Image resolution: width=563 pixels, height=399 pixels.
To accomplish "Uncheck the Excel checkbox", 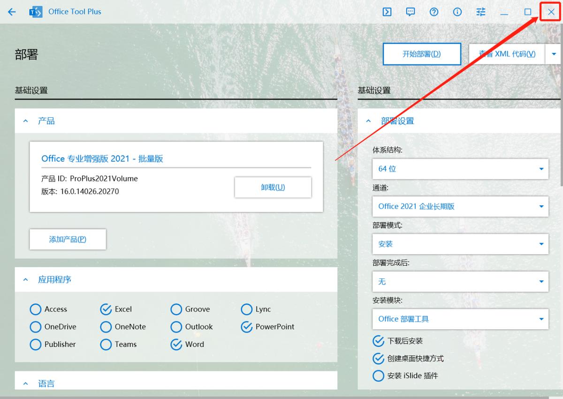I will click(106, 309).
